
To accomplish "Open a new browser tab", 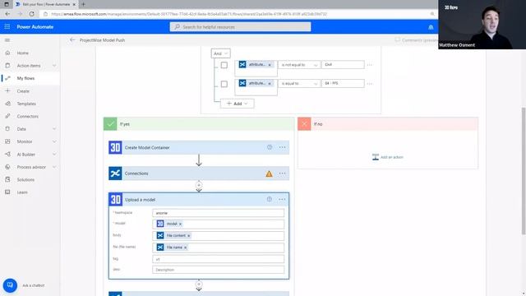I will click(83, 4).
